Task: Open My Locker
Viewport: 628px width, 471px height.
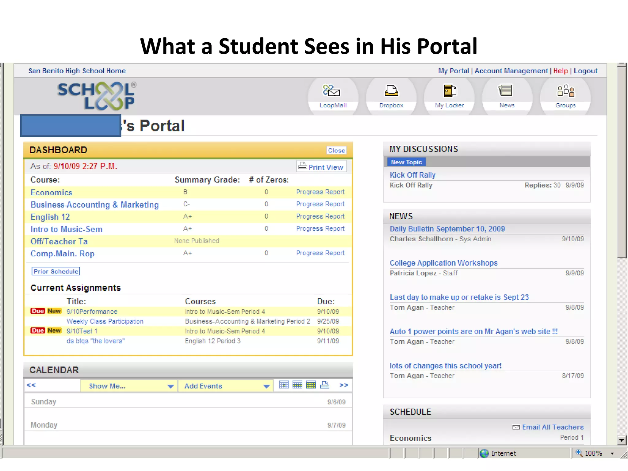Action: point(449,95)
